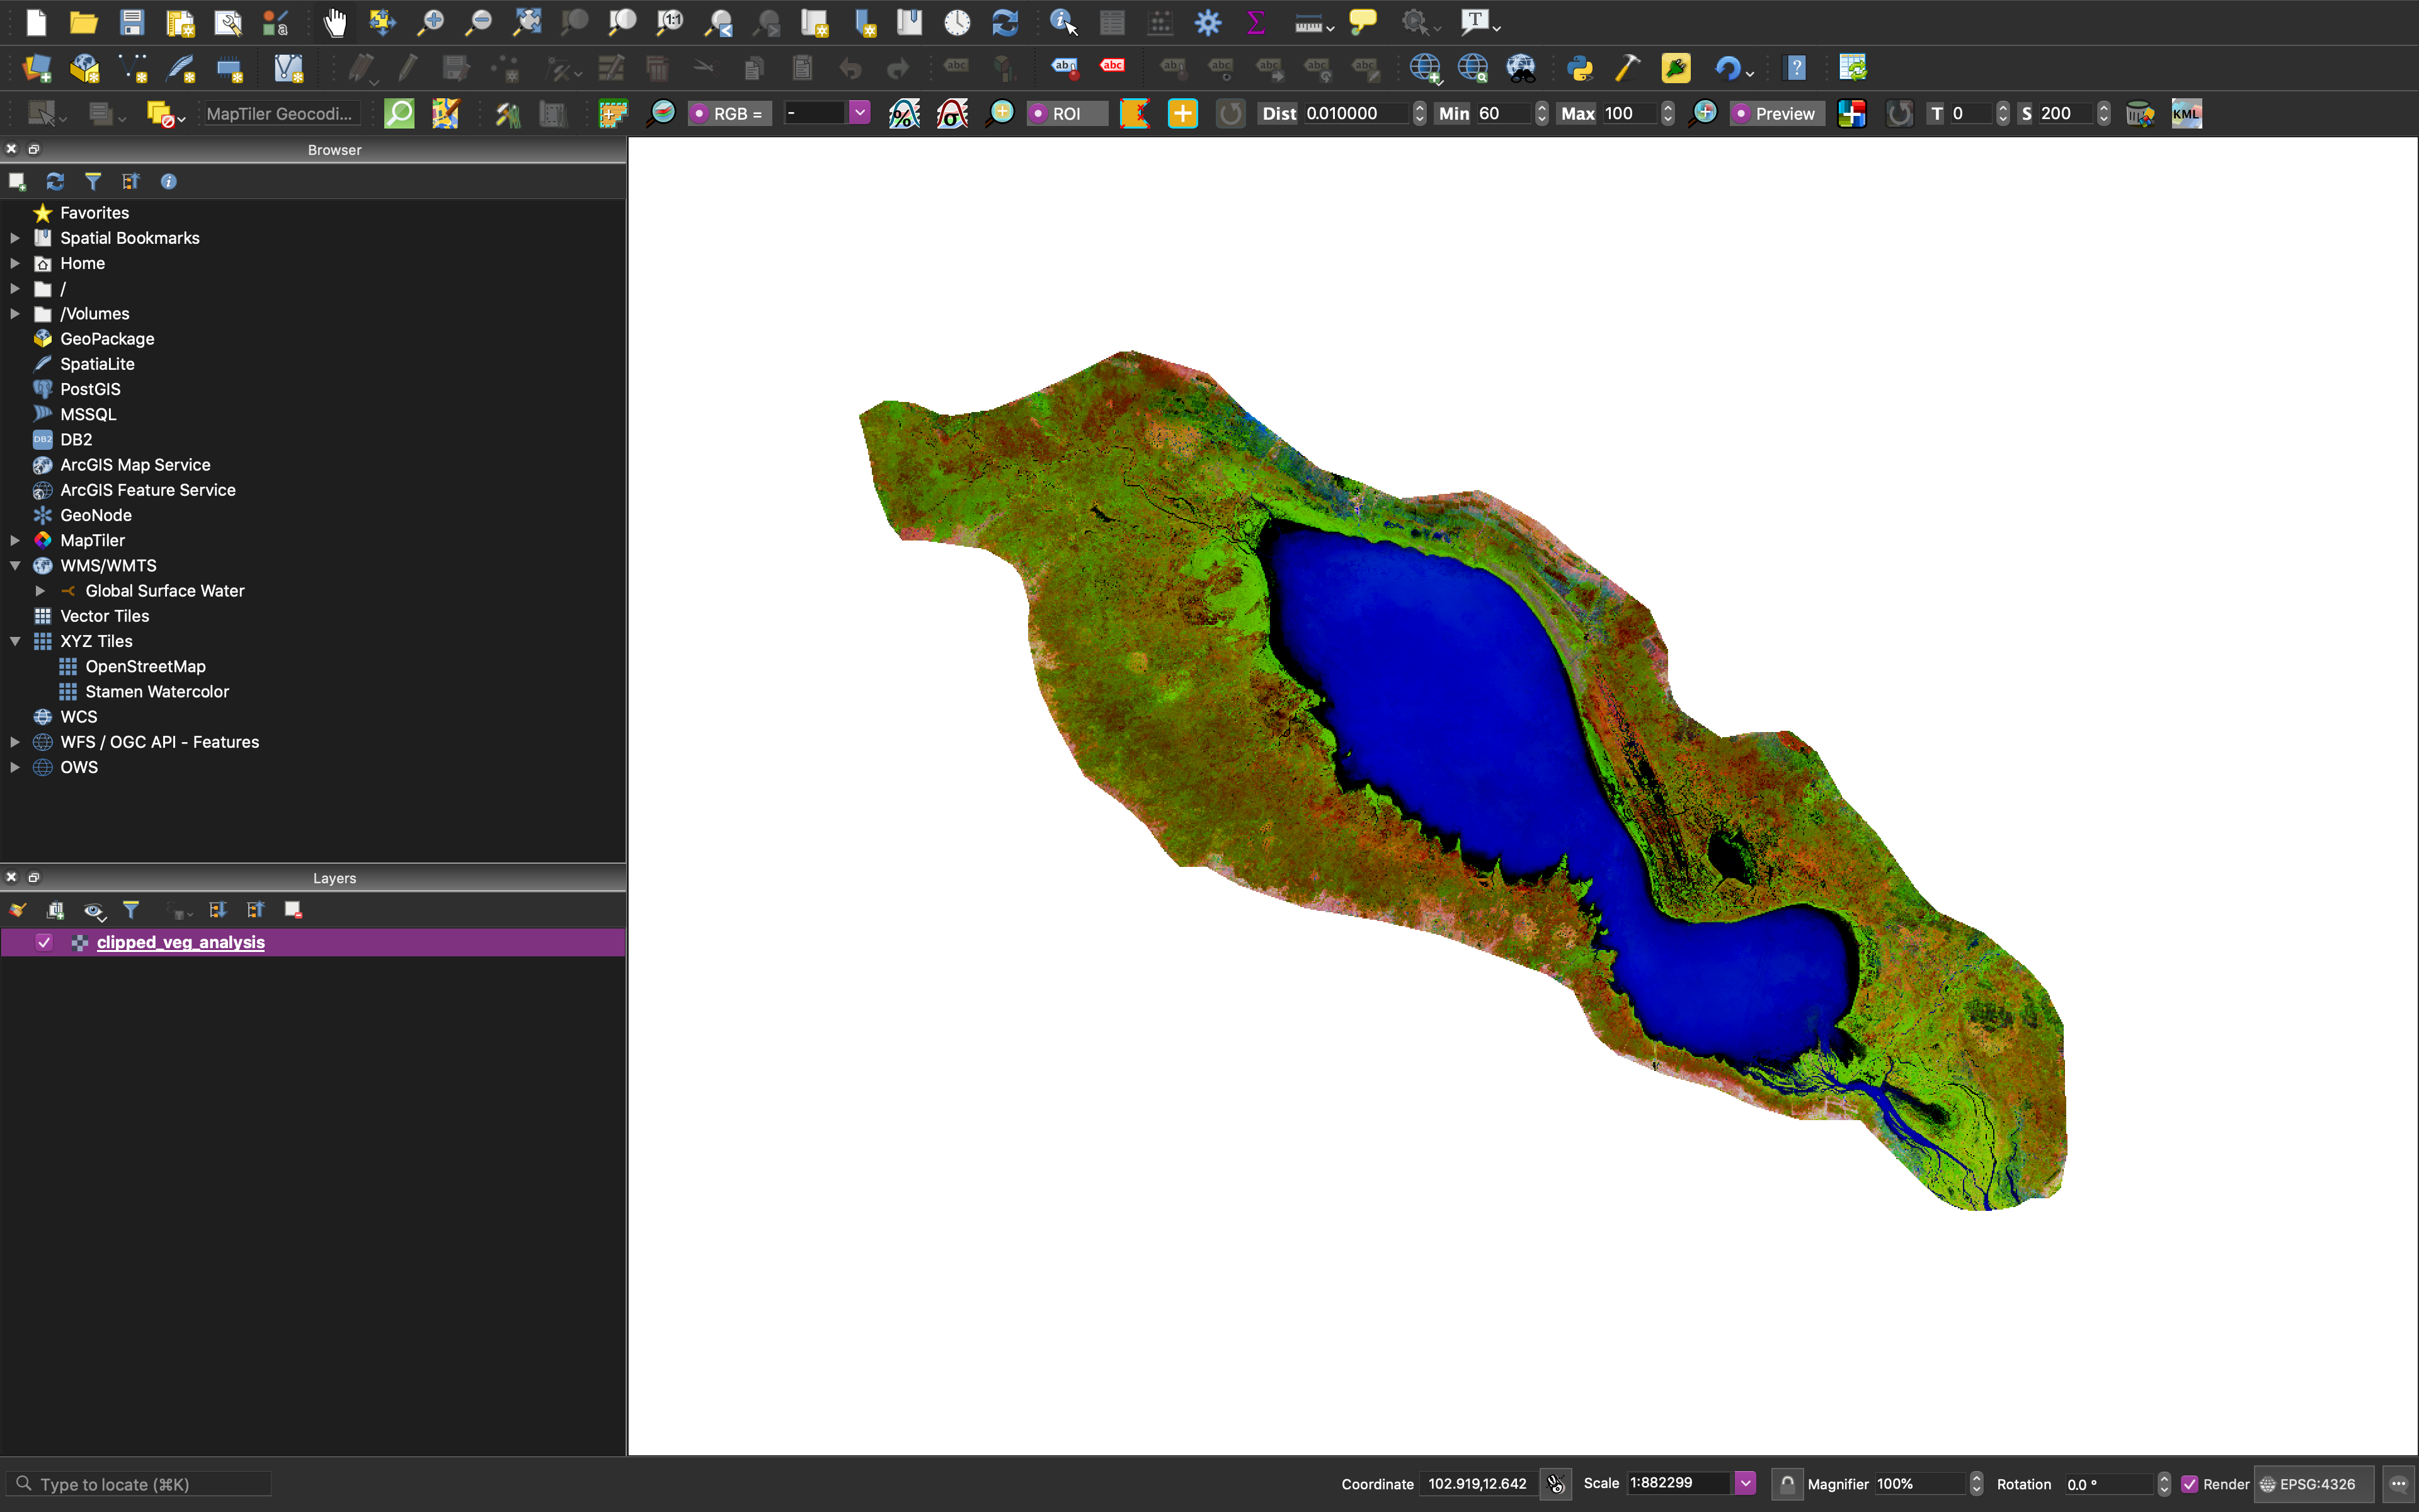Select Stamen Watercolor tile entry
This screenshot has width=2419, height=1512.
tap(157, 691)
